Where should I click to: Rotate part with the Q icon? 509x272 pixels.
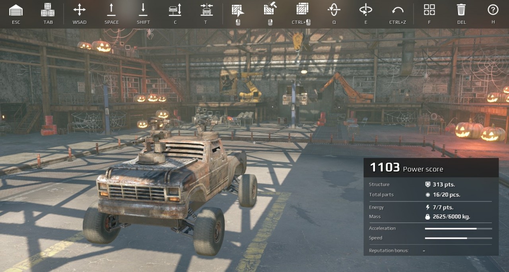click(x=334, y=10)
